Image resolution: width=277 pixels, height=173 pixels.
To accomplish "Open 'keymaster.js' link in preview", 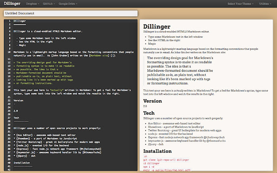I will pyautogui.click(x=156, y=141).
